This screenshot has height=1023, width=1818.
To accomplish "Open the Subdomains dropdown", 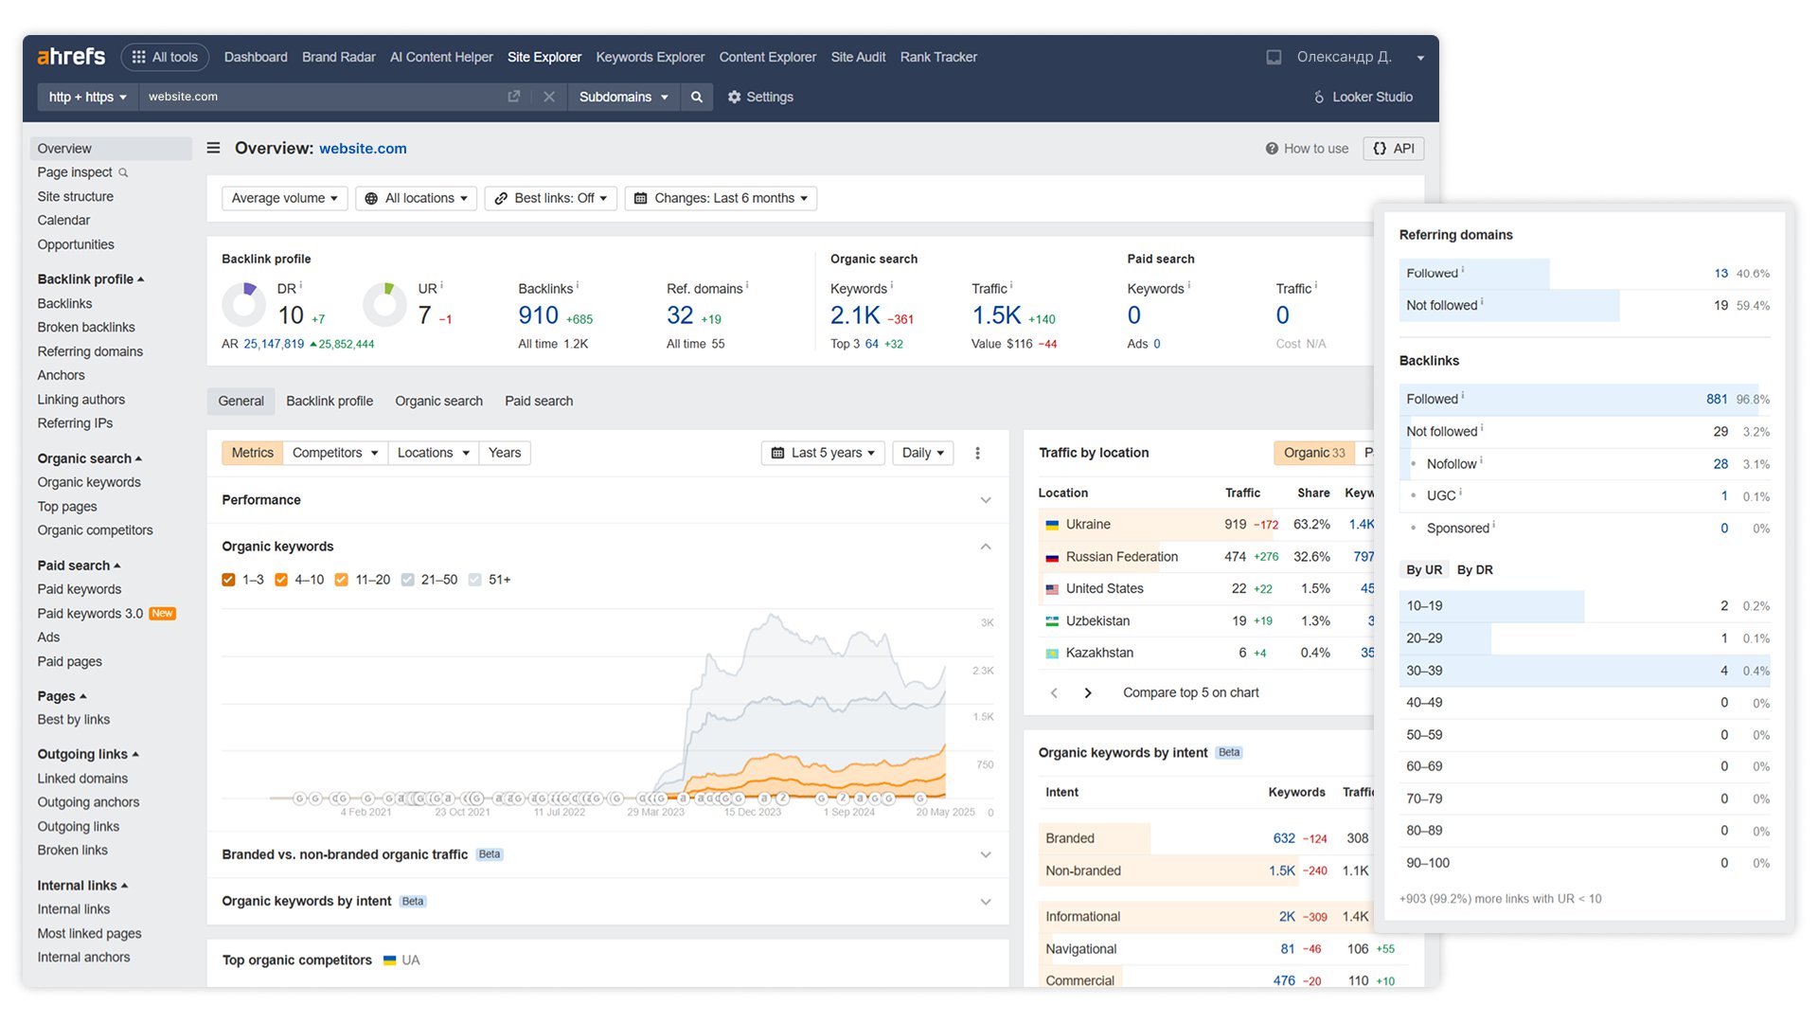I will pos(623,97).
